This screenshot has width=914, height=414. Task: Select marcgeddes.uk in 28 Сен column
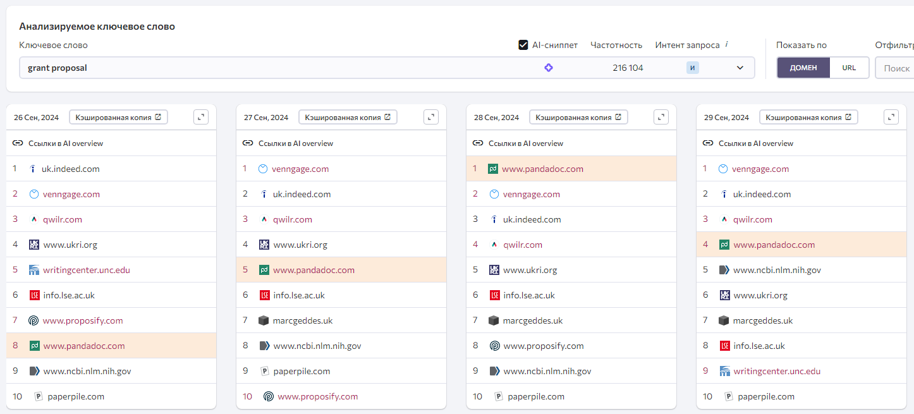pos(533,320)
